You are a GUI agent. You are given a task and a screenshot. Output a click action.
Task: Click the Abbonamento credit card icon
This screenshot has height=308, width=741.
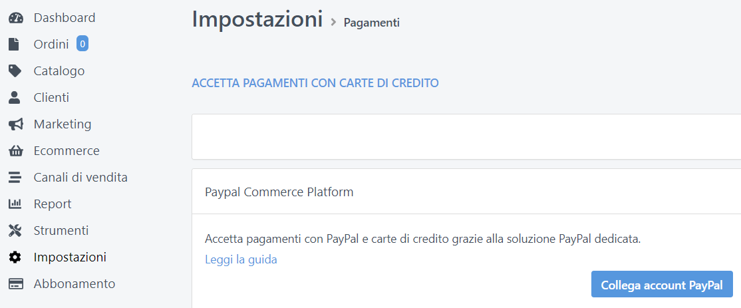point(15,284)
